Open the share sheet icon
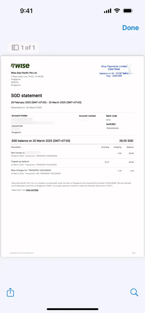Screen dimensions: 145x313 click(10, 293)
